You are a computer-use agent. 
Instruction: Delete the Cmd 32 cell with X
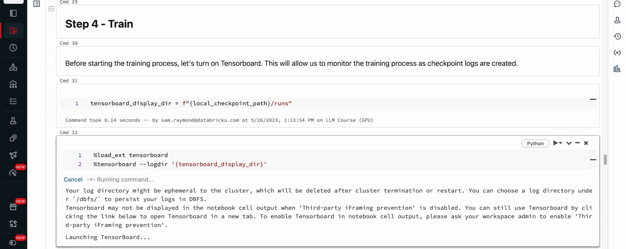tap(586, 143)
